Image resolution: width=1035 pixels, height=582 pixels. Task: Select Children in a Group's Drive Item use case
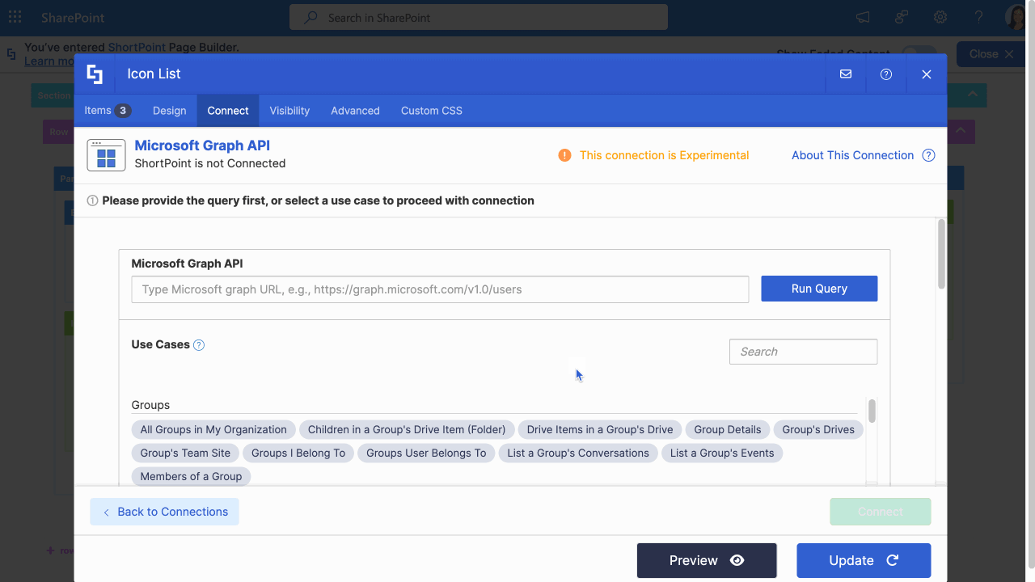coord(407,429)
